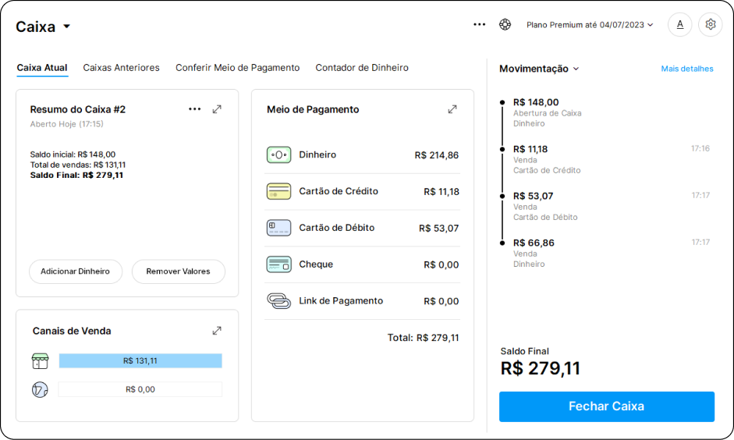
Task: Click the Adicionar Dinheiro button
Action: point(76,271)
